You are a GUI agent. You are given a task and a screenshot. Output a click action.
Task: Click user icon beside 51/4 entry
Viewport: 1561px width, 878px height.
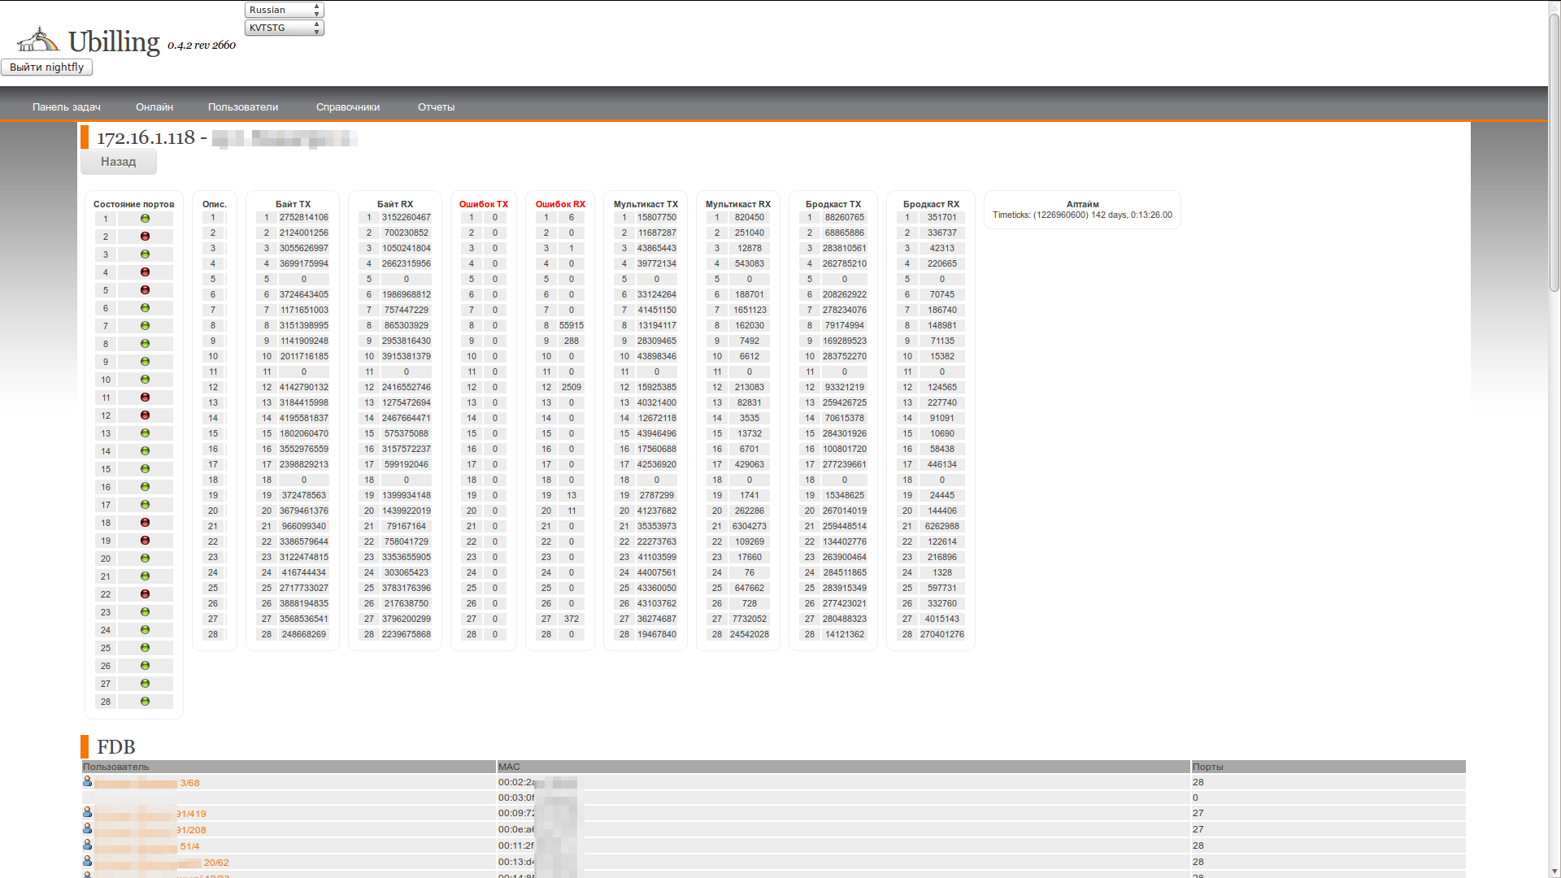pyautogui.click(x=87, y=845)
